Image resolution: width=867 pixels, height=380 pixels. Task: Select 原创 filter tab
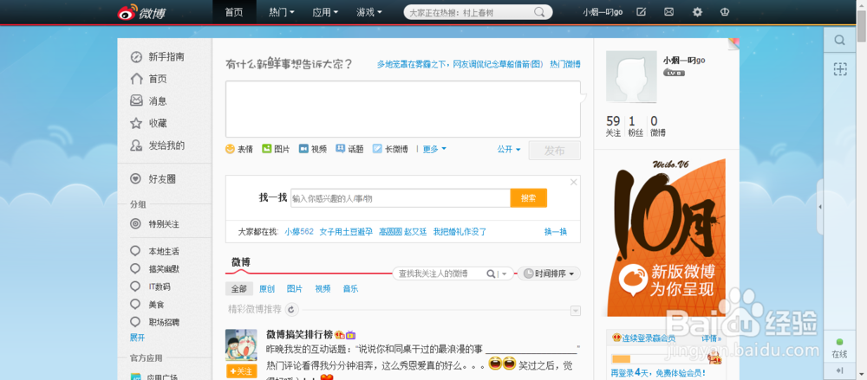[267, 289]
